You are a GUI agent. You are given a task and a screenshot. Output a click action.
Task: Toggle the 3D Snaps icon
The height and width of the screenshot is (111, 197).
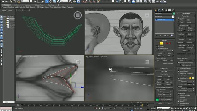(83, 1)
